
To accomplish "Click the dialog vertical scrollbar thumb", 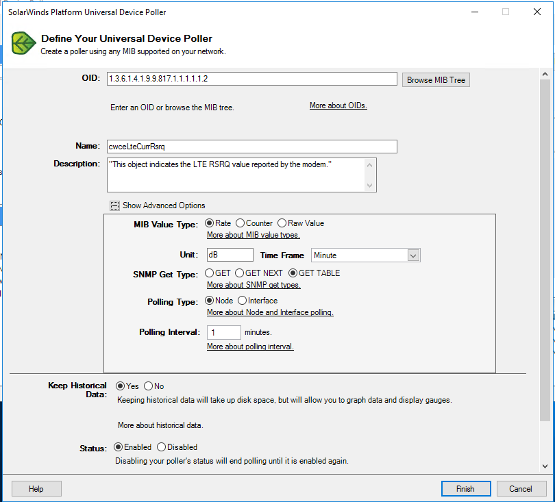I will (545, 250).
